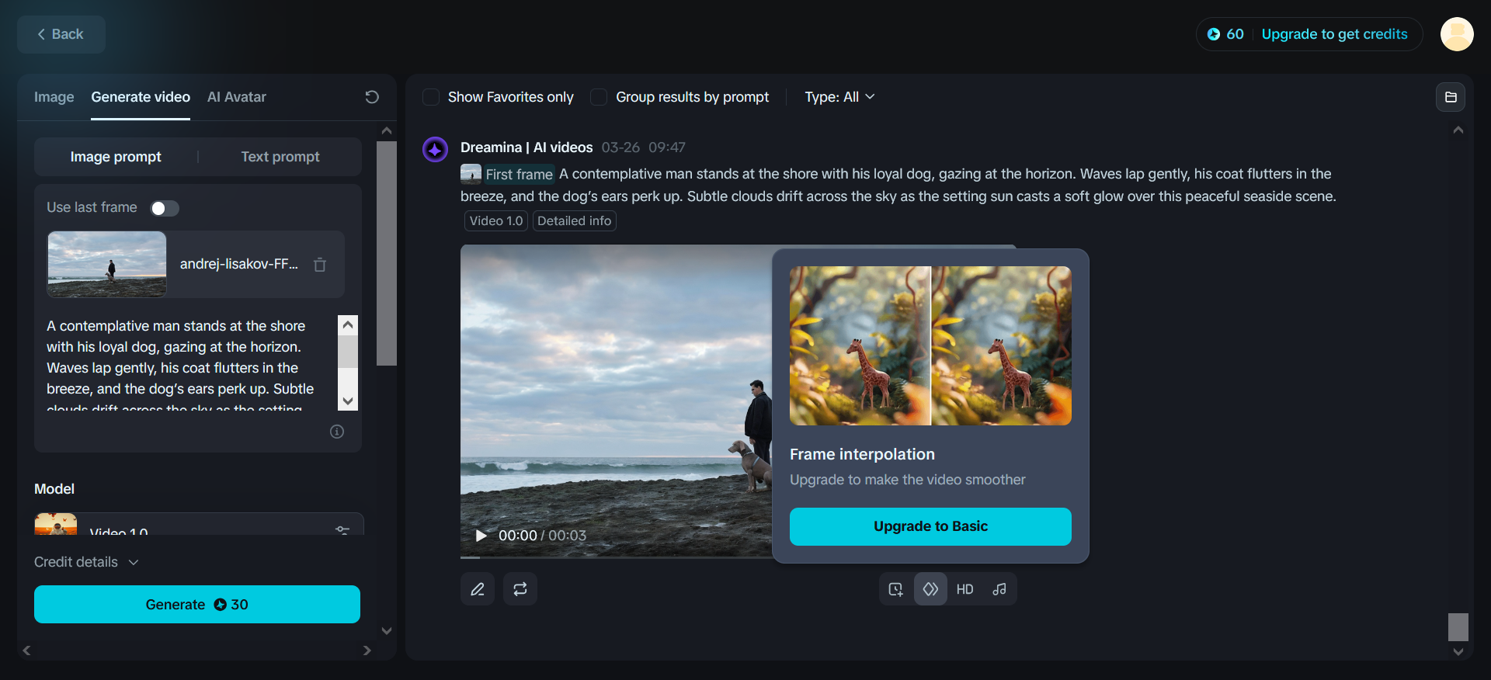Click the left panel scroll left arrow
This screenshot has width=1491, height=680.
click(x=26, y=651)
